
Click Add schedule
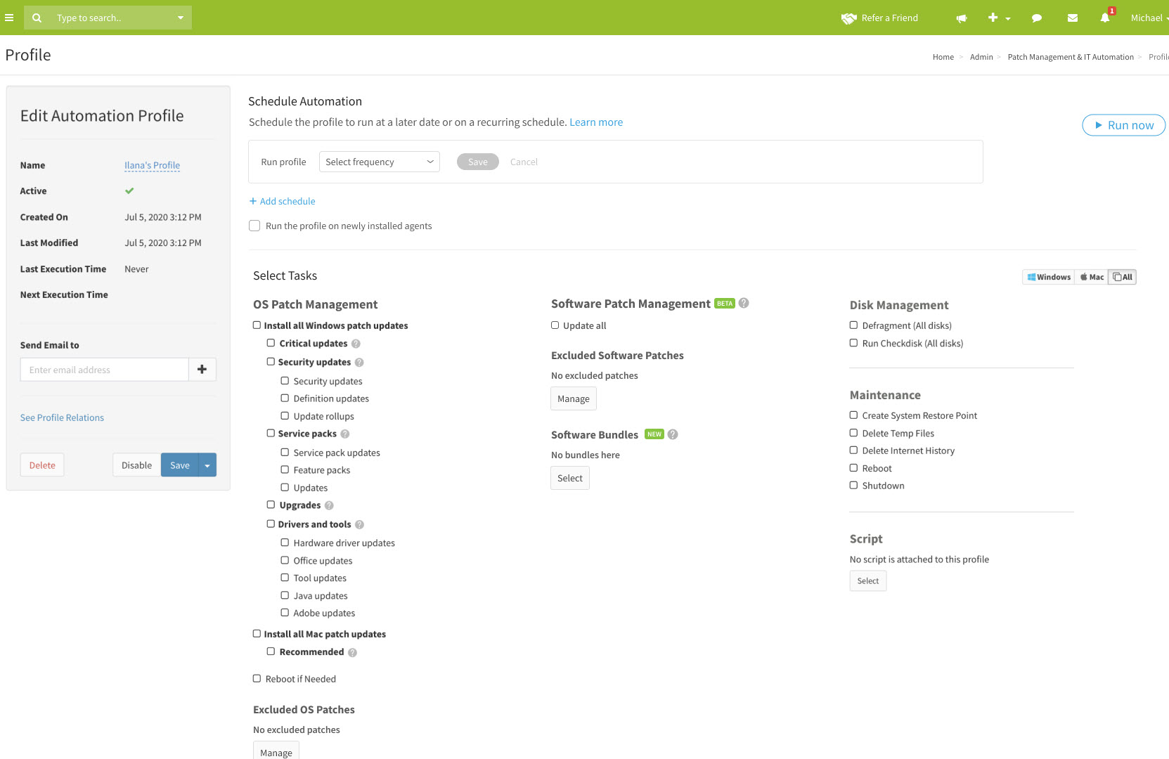tap(283, 201)
